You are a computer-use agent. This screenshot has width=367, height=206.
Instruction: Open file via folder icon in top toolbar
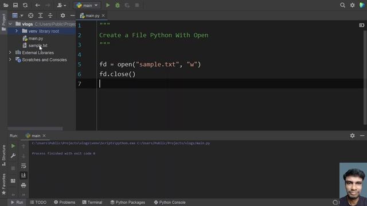coord(6,5)
